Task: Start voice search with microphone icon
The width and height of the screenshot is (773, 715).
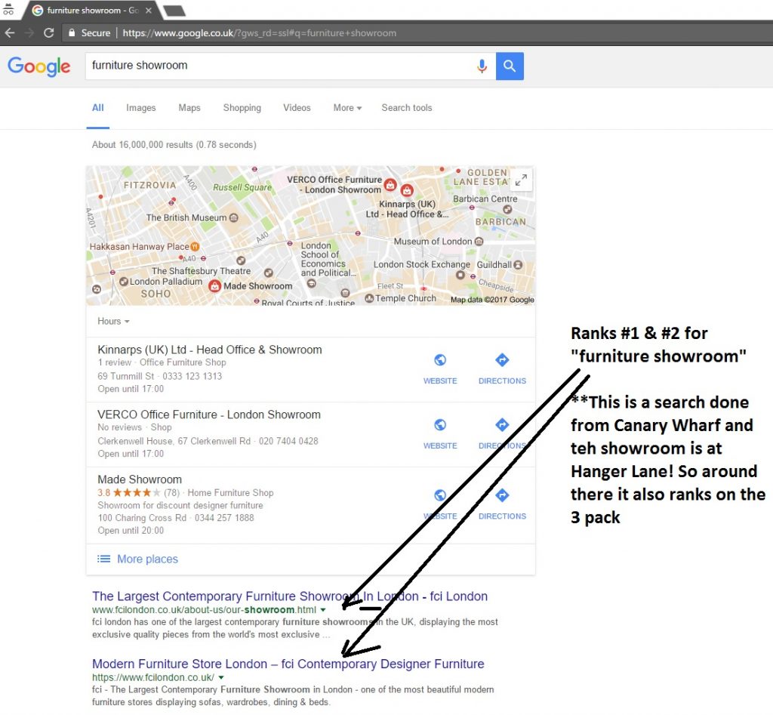Action: click(x=482, y=66)
